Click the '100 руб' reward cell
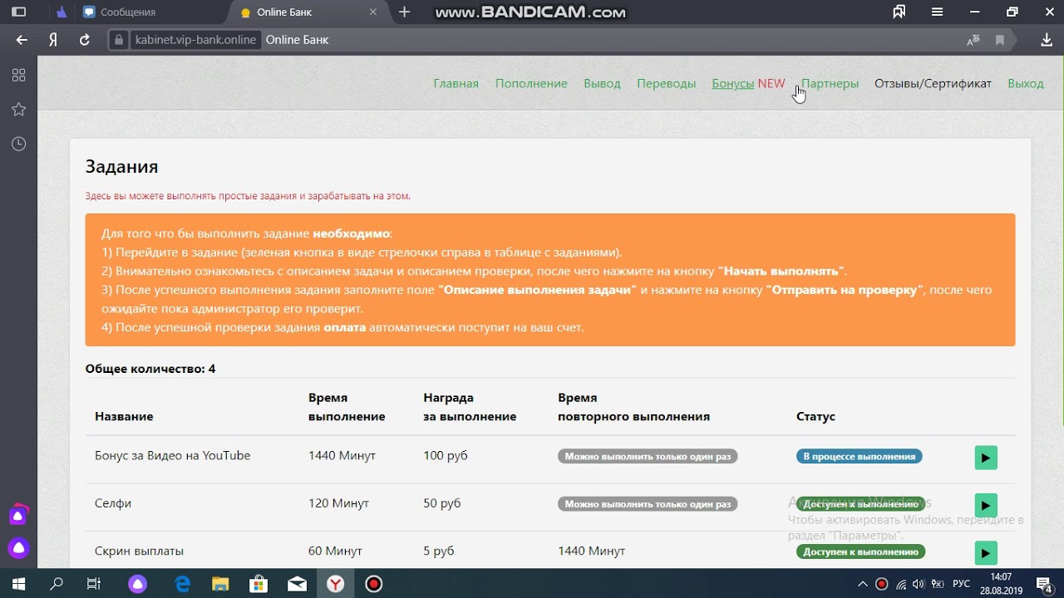 pyautogui.click(x=446, y=455)
